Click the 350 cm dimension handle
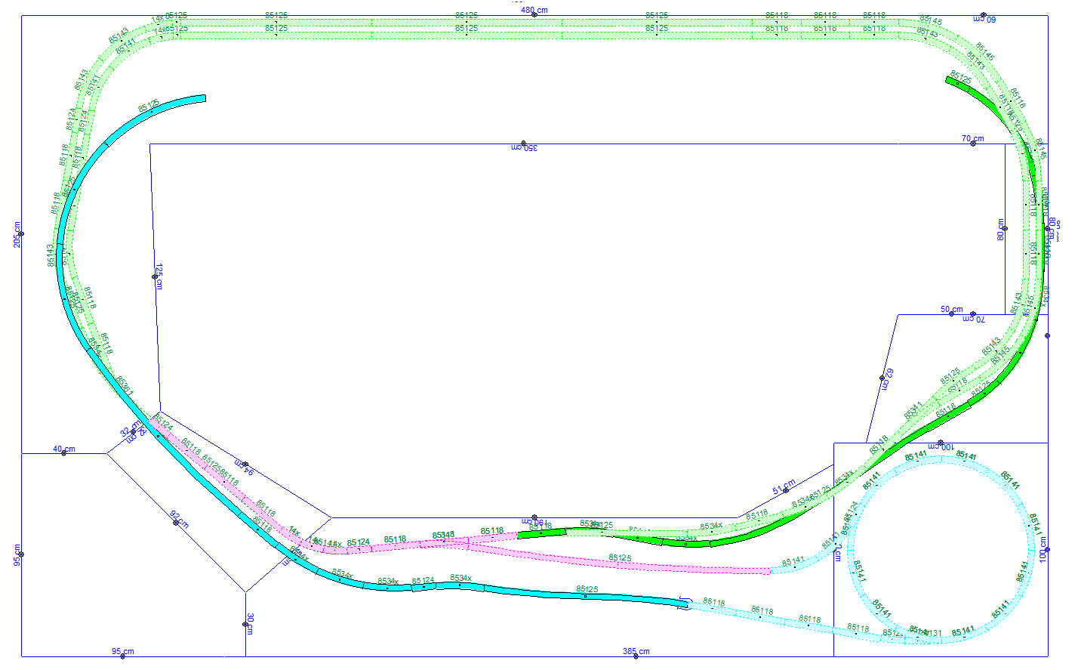 [523, 143]
